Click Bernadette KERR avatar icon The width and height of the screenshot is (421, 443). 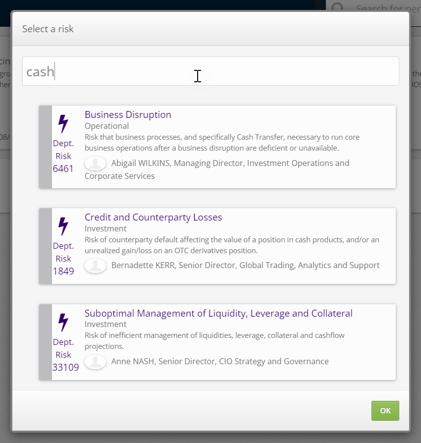click(x=95, y=266)
